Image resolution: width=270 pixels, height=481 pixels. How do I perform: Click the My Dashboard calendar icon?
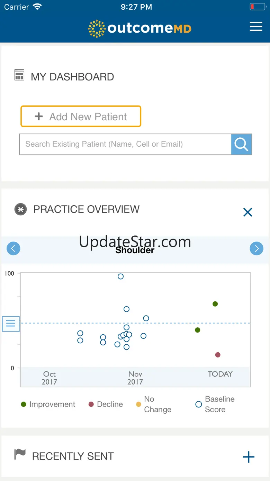point(19,75)
